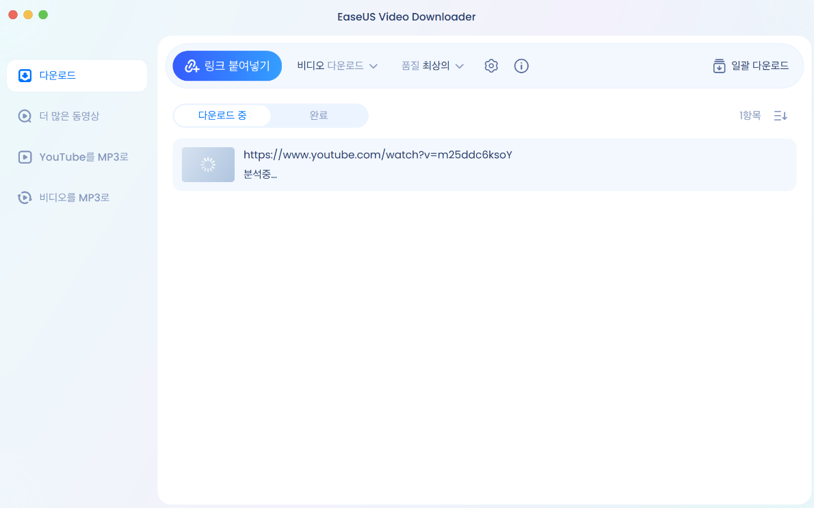Image resolution: width=814 pixels, height=508 pixels.
Task: Switch to the 완료 tab
Action: [x=319, y=115]
